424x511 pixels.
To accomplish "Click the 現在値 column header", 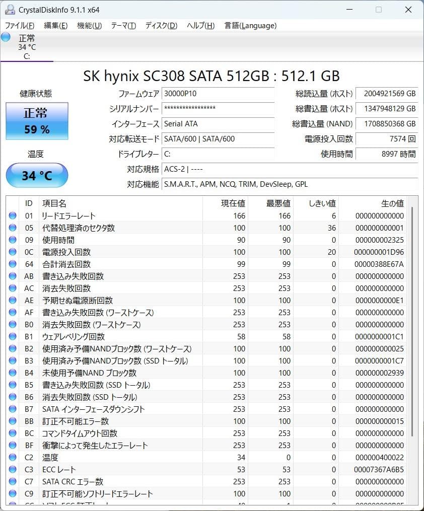I will (x=225, y=203).
